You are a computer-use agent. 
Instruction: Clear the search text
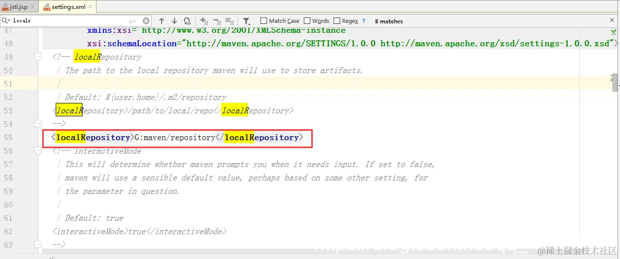coord(146,21)
